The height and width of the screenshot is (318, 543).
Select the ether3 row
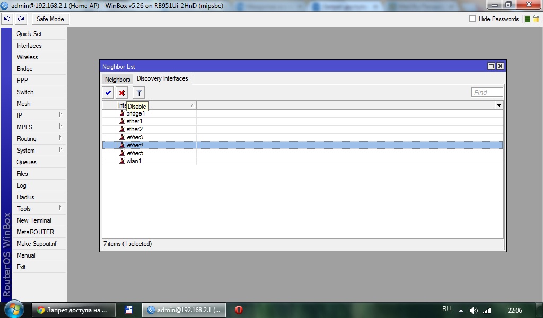coord(303,137)
